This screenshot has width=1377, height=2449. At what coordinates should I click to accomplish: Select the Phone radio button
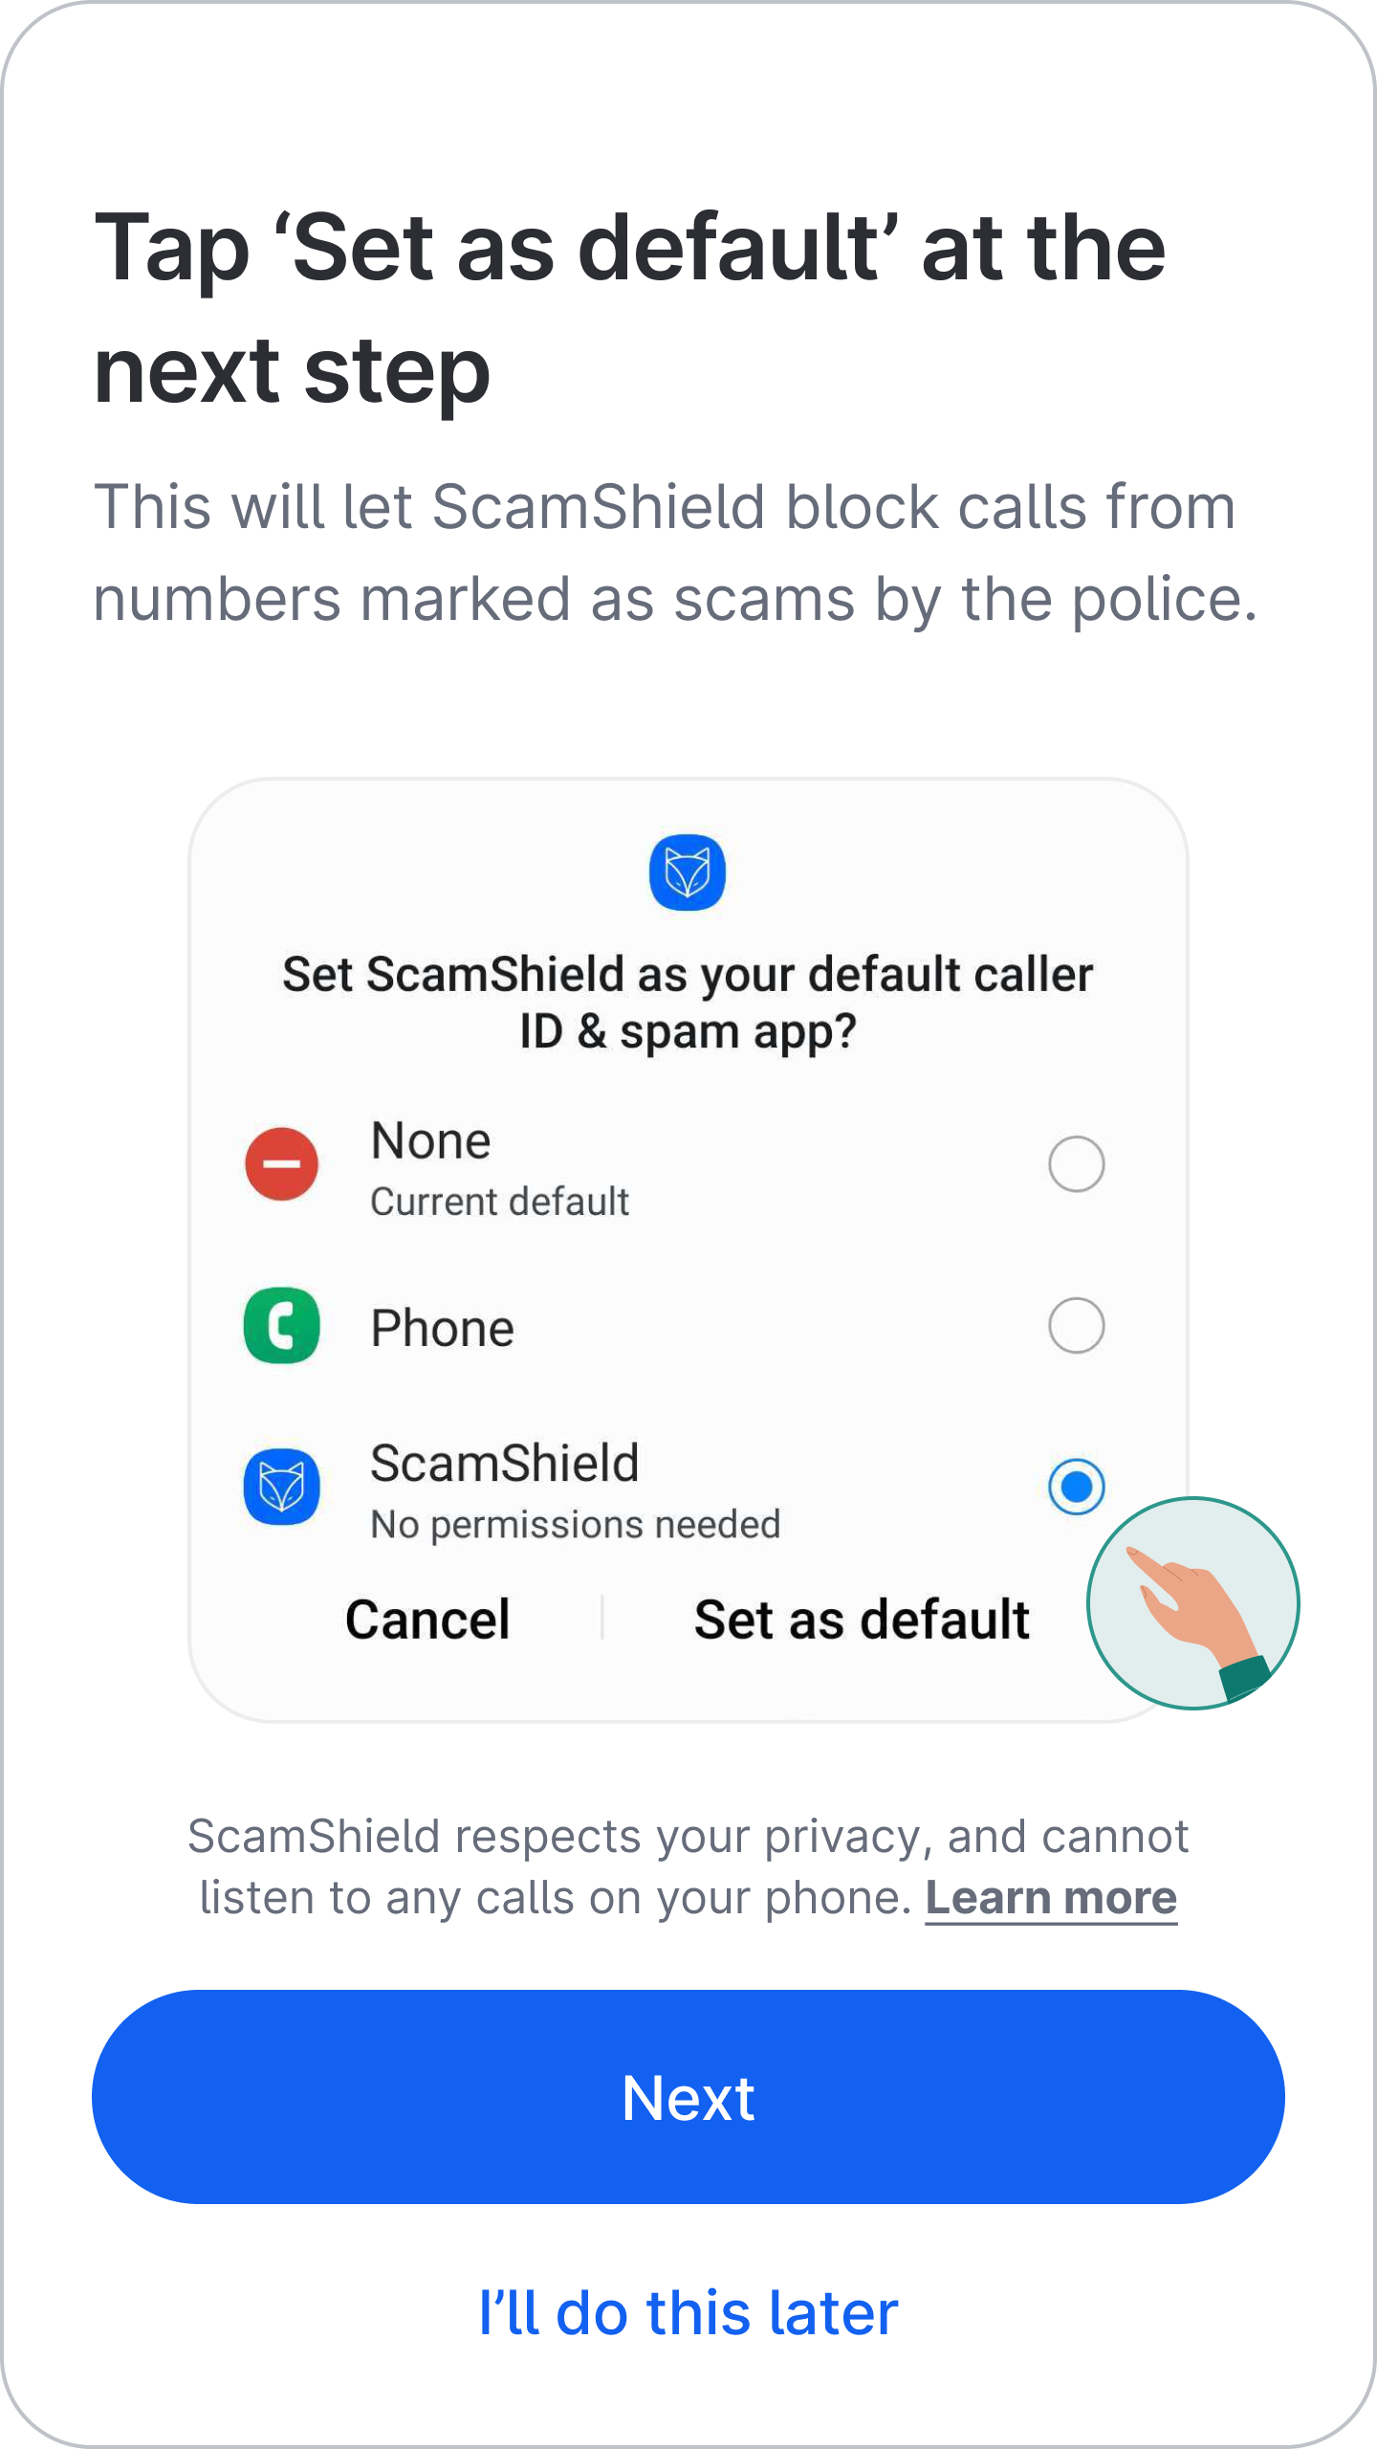1077,1326
